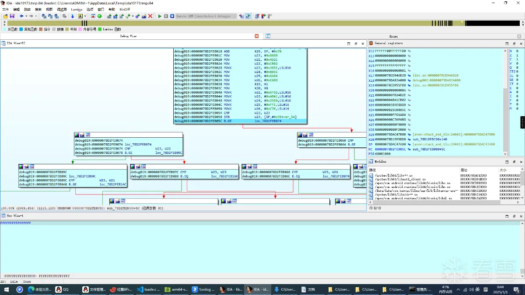Open the back-history dropdown arrow
Image resolution: width=525 pixels, height=295 pixels.
26,16
